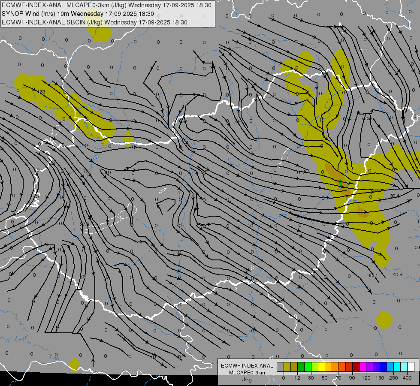Click the map value 40.5
Viewport: 420px width, 386px height.
(398, 274)
